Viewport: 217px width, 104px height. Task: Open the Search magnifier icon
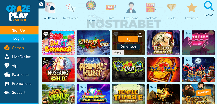(209, 6)
